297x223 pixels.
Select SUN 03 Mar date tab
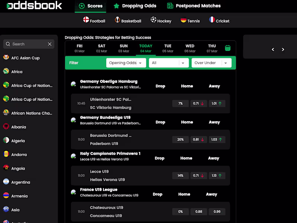[124, 48]
